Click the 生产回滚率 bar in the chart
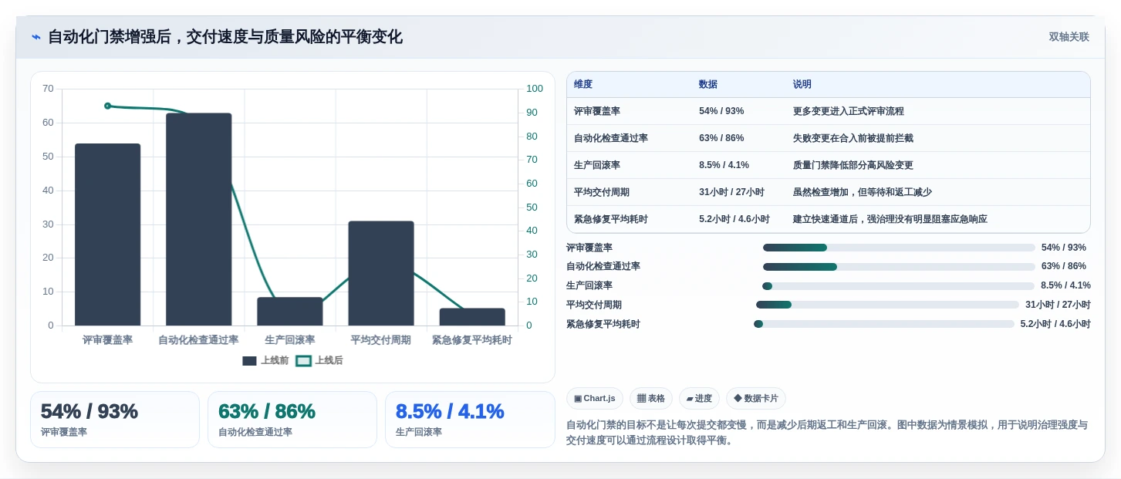 (289, 312)
